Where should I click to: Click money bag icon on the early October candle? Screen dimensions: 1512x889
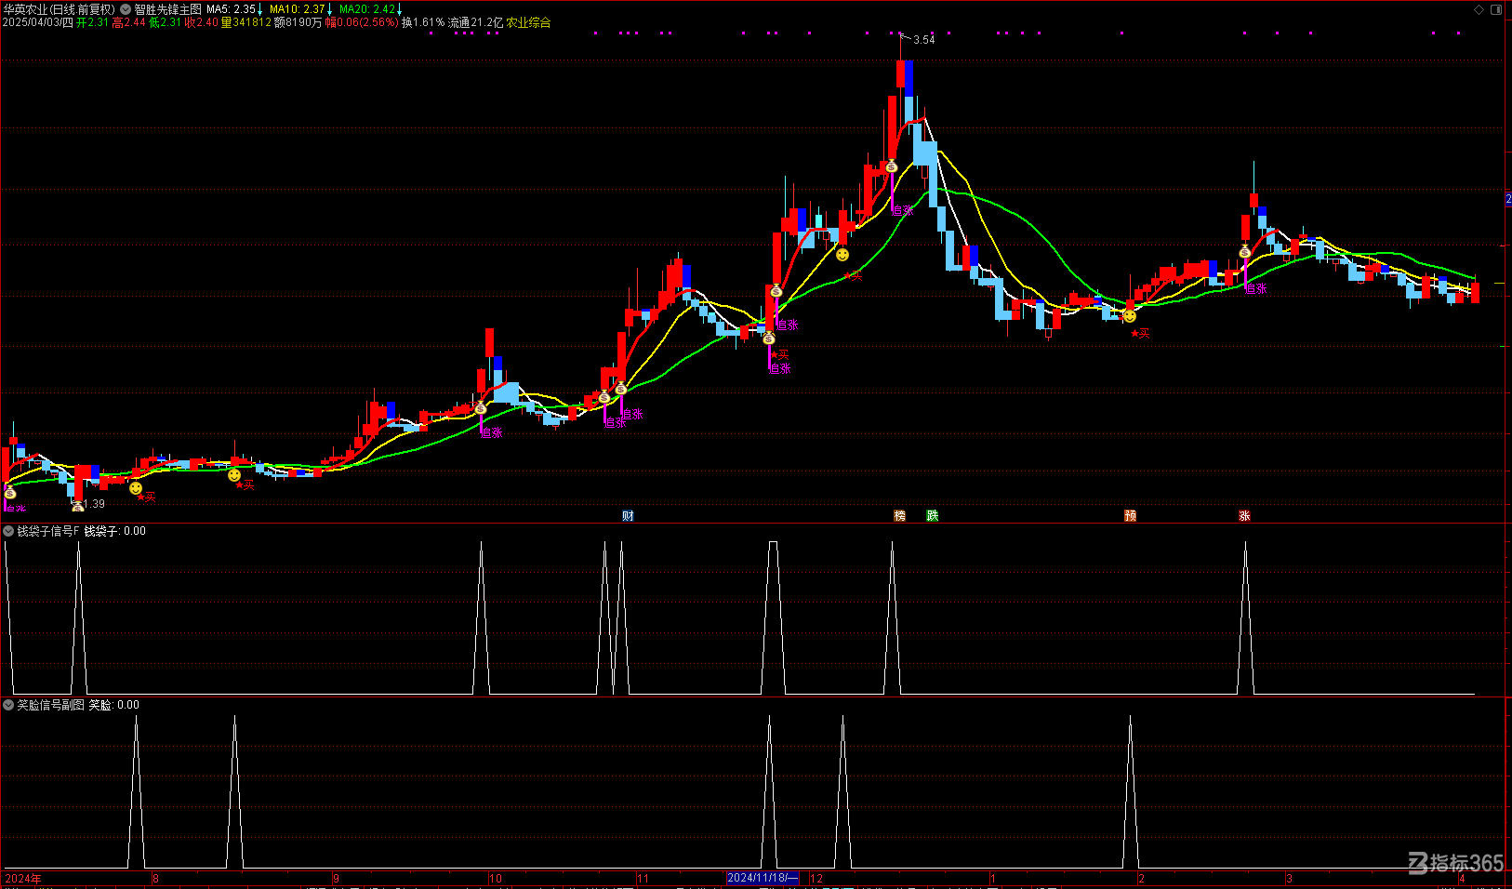[x=480, y=407]
